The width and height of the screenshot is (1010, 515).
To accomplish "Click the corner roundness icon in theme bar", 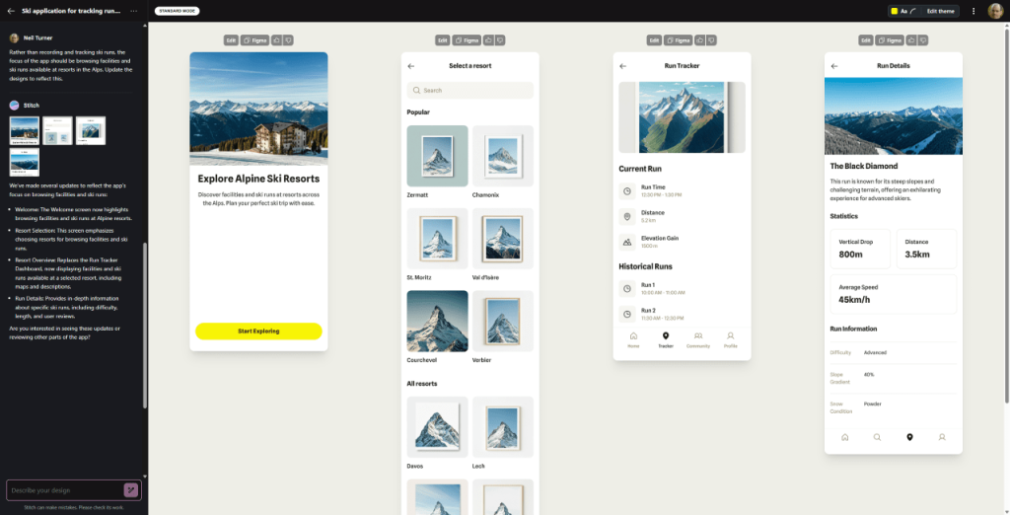I will coord(913,11).
